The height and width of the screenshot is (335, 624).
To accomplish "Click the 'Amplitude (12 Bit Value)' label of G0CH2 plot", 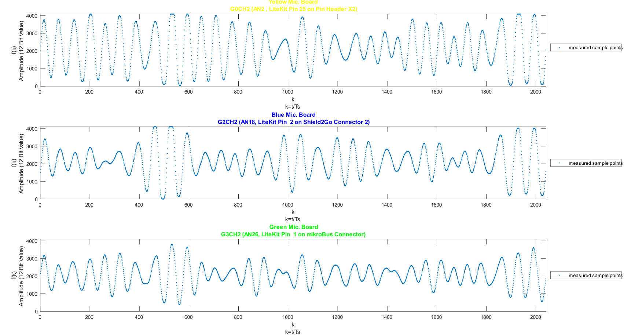I will (21, 51).
